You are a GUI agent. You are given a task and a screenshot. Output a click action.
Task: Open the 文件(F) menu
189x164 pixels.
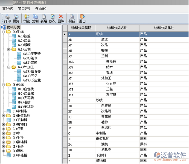click(x=7, y=8)
